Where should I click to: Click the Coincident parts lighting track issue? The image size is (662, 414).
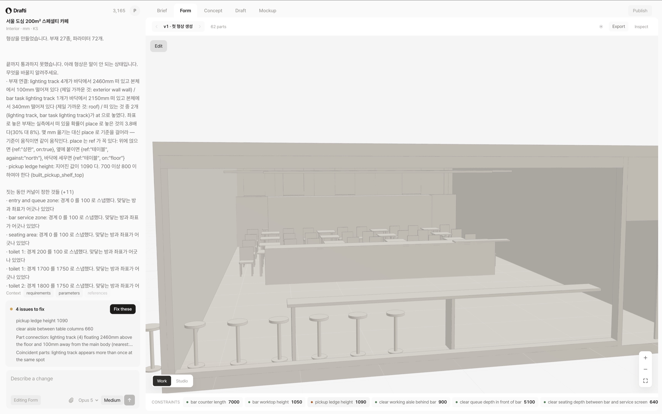click(x=74, y=356)
